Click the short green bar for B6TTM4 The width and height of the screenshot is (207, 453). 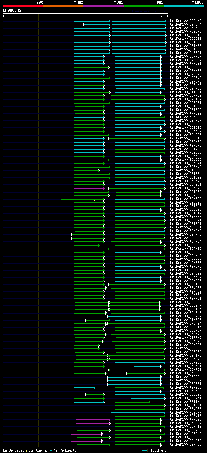click(x=133, y=402)
